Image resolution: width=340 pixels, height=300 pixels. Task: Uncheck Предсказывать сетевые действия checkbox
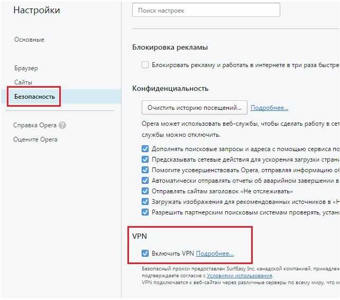[145, 160]
